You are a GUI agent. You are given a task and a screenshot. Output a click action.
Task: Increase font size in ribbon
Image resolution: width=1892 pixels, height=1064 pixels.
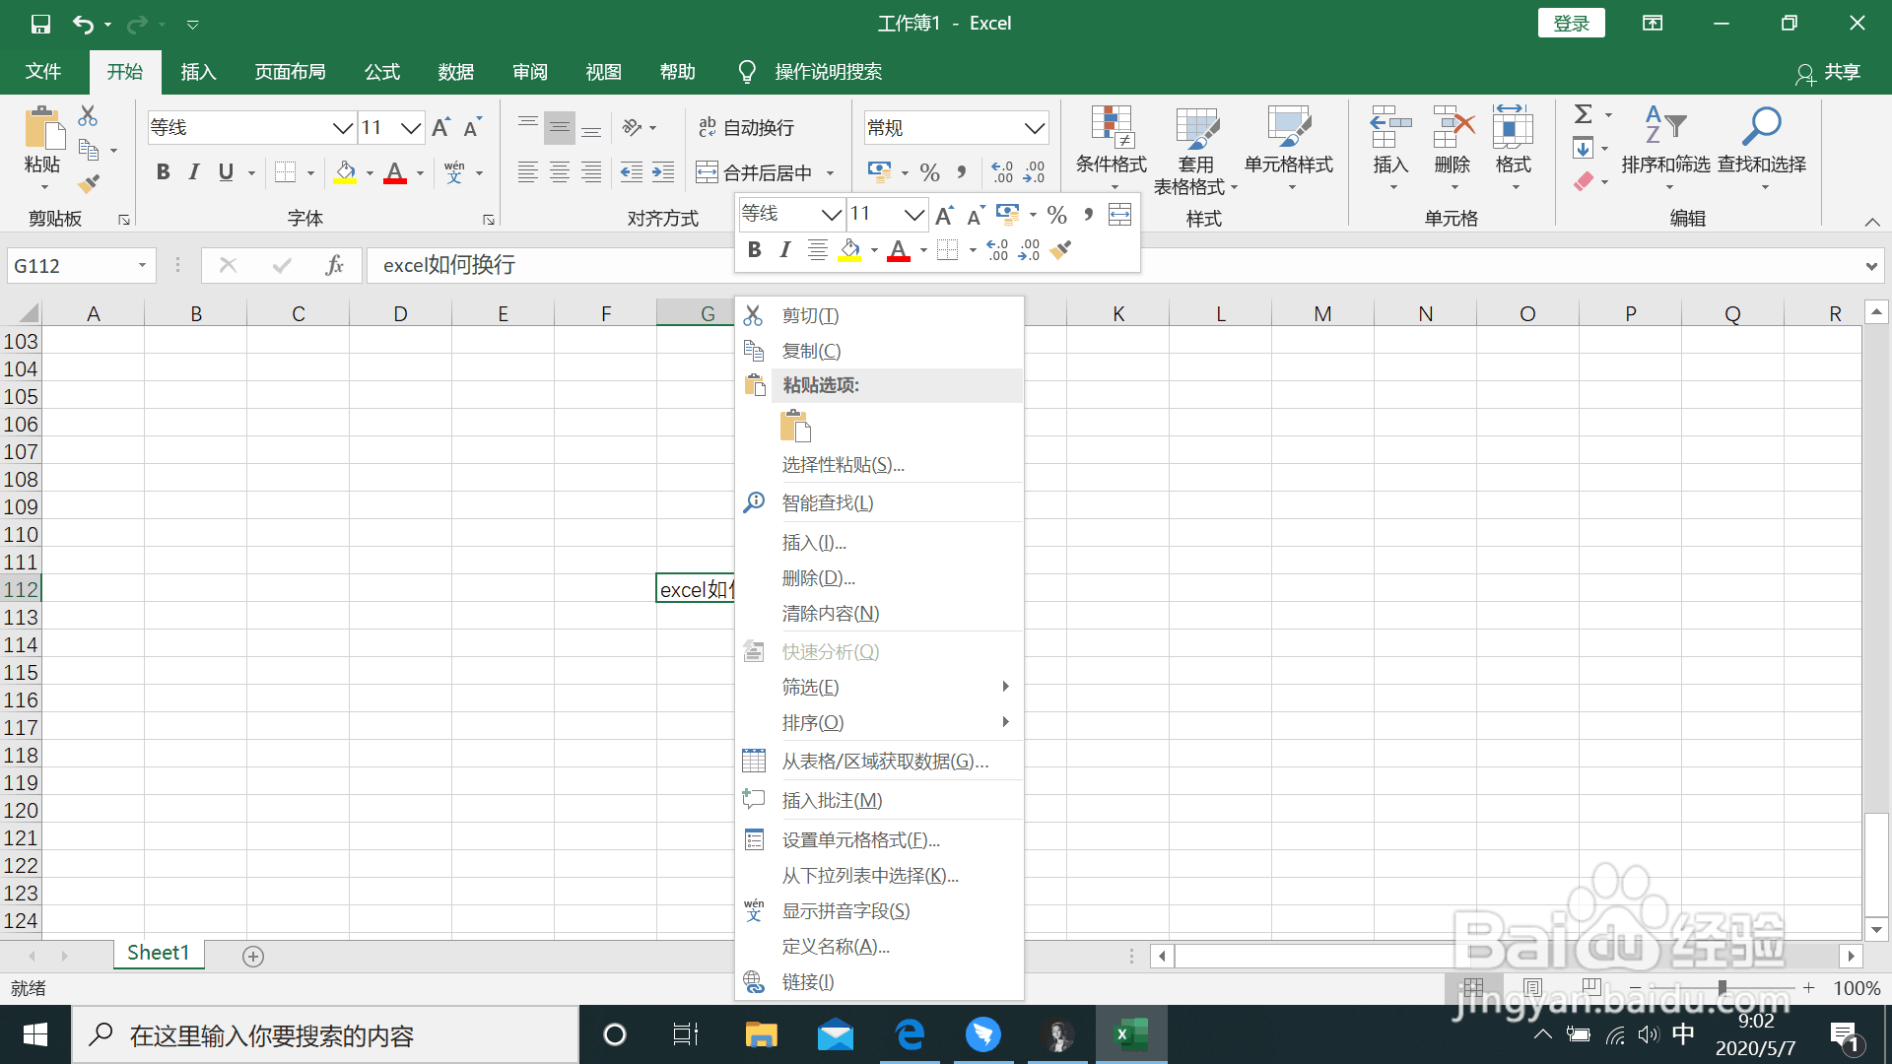click(441, 127)
